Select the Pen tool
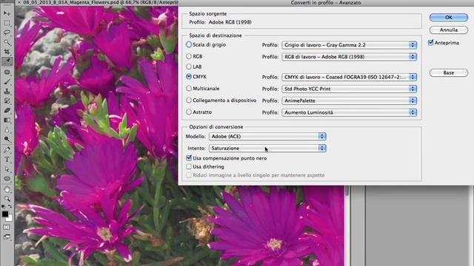The width and height of the screenshot is (474, 266). pos(7,150)
